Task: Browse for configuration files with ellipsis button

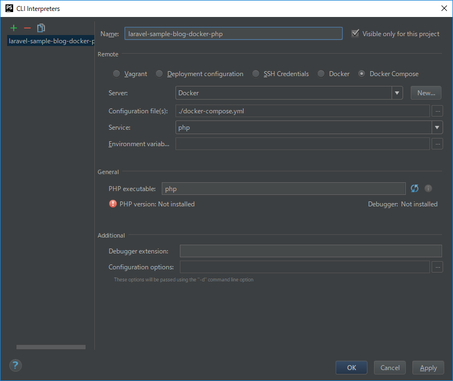Action: [x=438, y=111]
